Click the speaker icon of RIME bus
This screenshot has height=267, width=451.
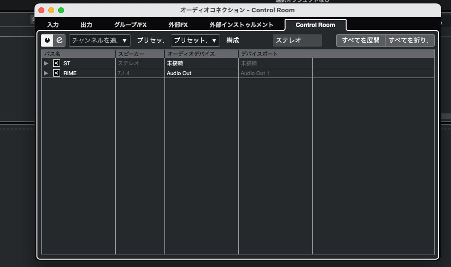tap(57, 73)
